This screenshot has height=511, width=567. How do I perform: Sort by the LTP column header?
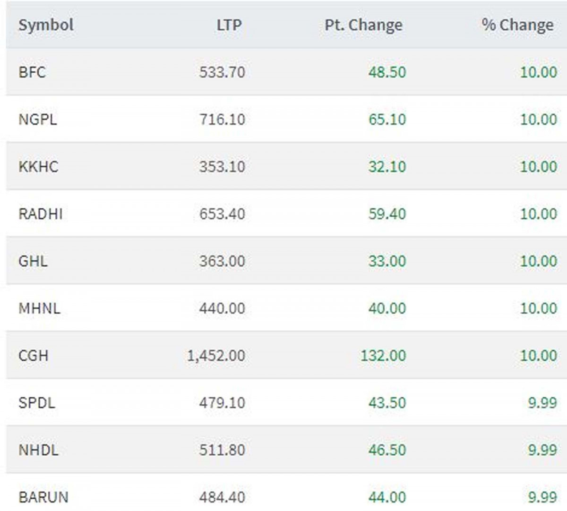[x=229, y=25]
